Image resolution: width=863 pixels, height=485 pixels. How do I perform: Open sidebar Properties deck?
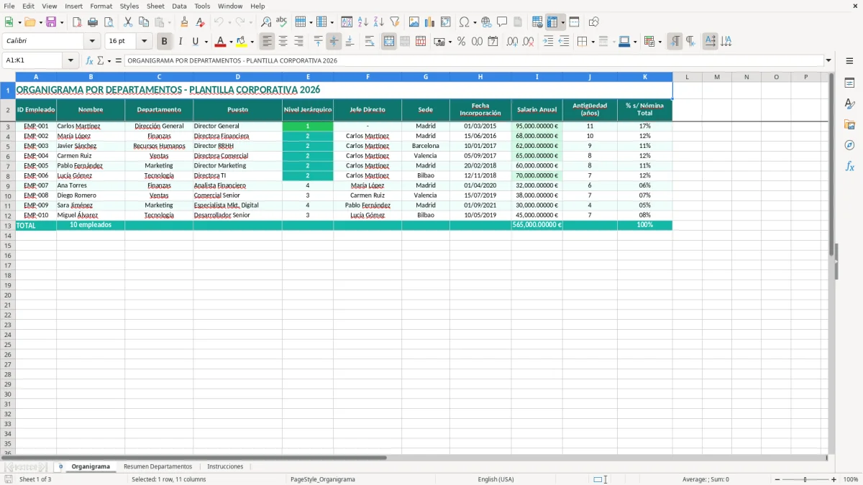click(x=849, y=83)
